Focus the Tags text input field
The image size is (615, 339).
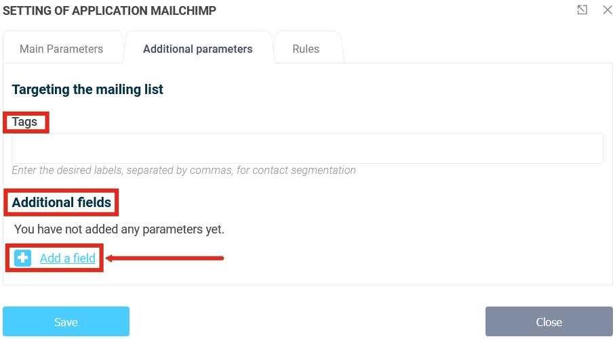(307, 148)
